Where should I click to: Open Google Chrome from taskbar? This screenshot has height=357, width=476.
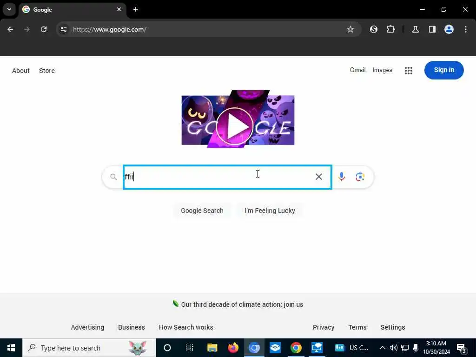pos(296,348)
